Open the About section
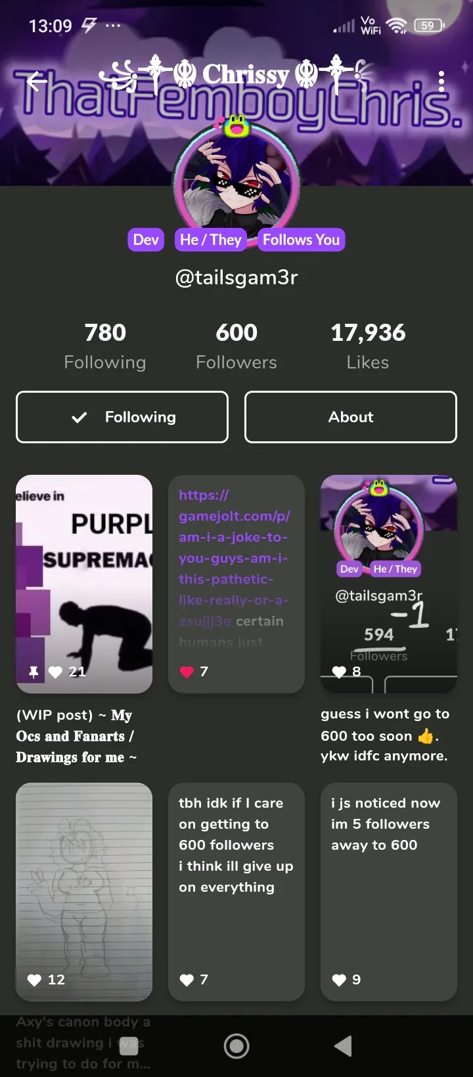Screen dimensions: 473x1077 coord(351,417)
